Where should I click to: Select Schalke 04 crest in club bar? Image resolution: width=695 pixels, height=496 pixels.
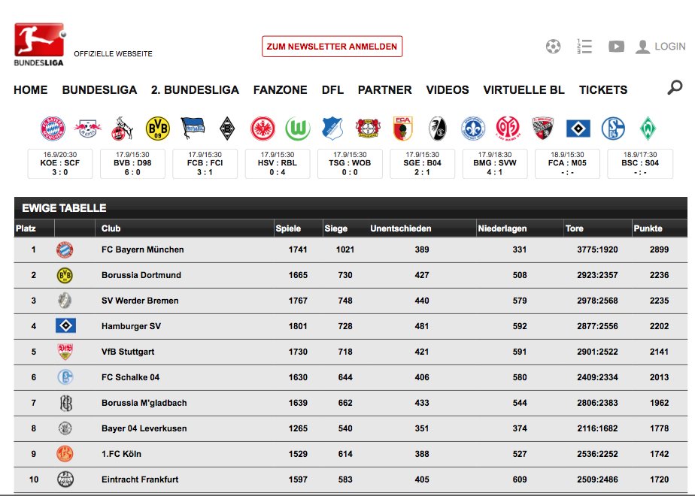(x=613, y=129)
